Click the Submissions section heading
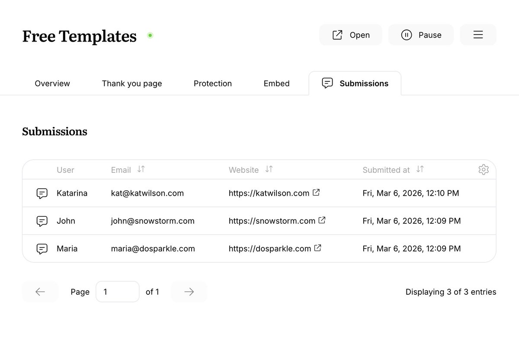The image size is (519, 351). pos(54,132)
